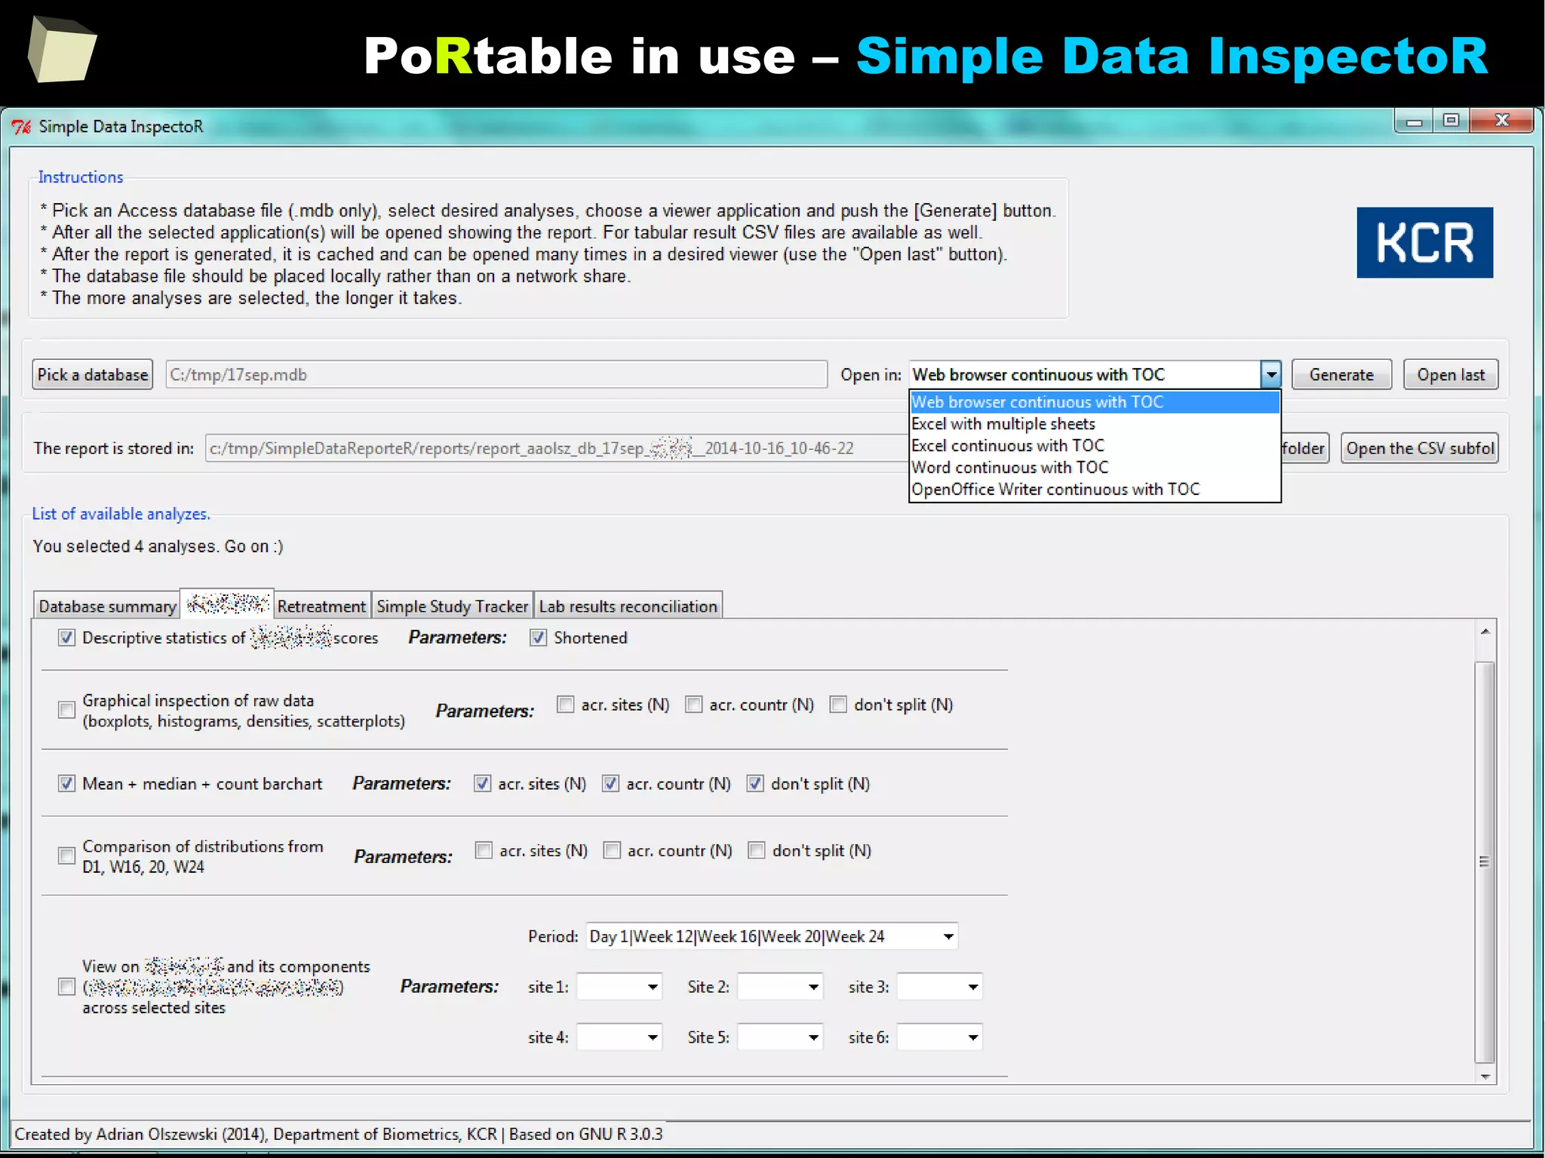Click 'List of available analyzes.' label
The height and width of the screenshot is (1158, 1545).
coord(121,514)
